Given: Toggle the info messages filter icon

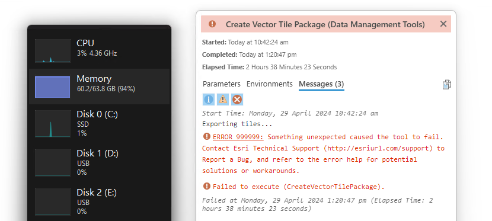Looking at the screenshot, I should 209,100.
